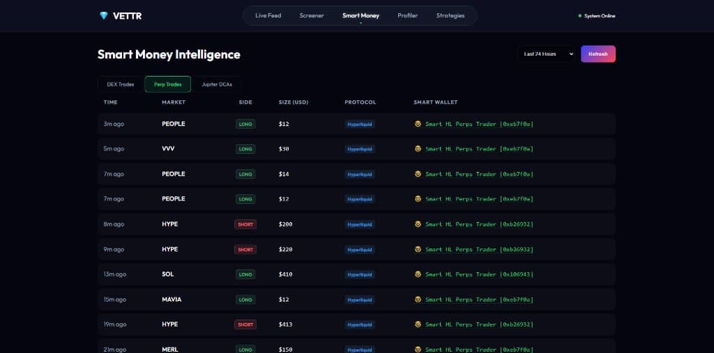
Task: Switch to the DEX Trades tab
Action: click(120, 84)
